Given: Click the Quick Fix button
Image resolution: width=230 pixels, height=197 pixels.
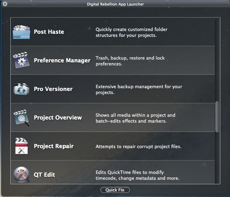Looking at the screenshot, I should 115,190.
